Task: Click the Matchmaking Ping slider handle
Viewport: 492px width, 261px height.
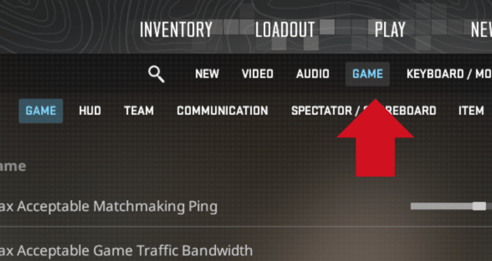Action: pos(479,206)
